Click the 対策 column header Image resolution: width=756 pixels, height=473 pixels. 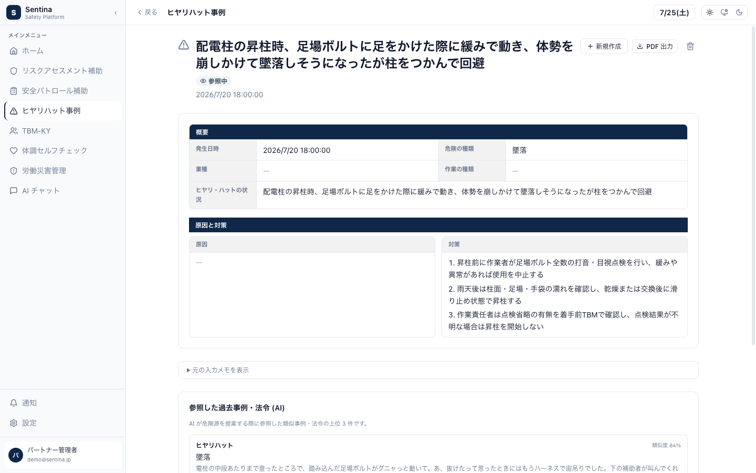click(564, 244)
